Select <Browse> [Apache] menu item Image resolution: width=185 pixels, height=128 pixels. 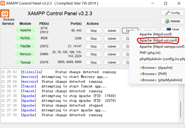[x=156, y=68]
